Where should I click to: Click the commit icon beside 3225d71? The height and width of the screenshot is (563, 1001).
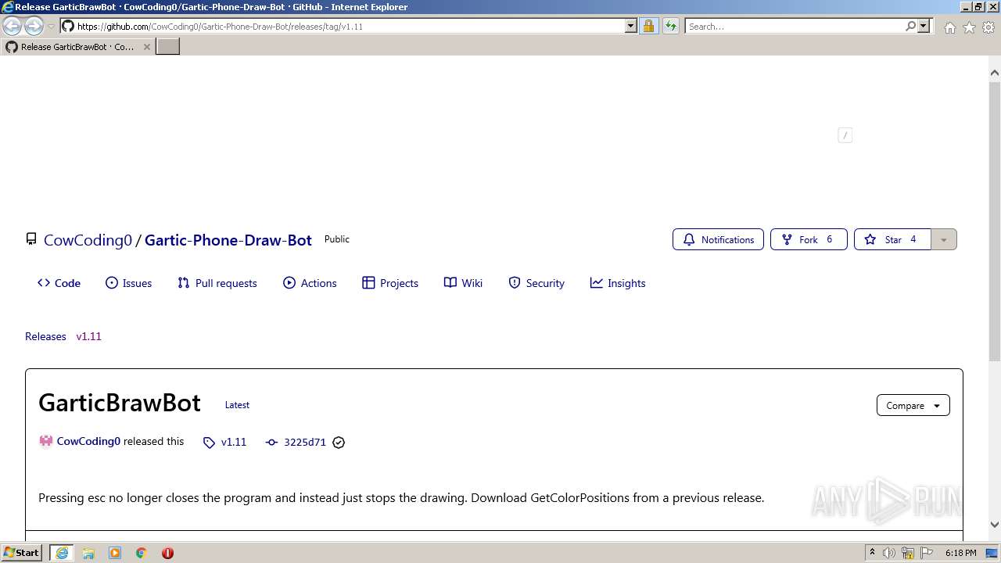(x=271, y=443)
